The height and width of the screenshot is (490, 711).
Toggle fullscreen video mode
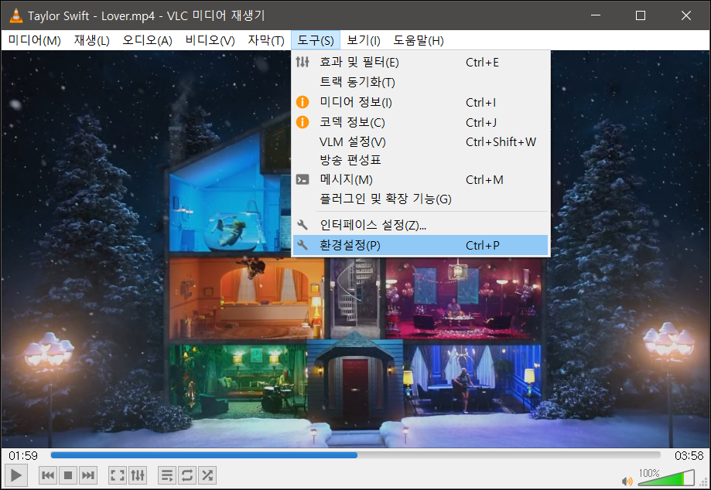coord(118,475)
